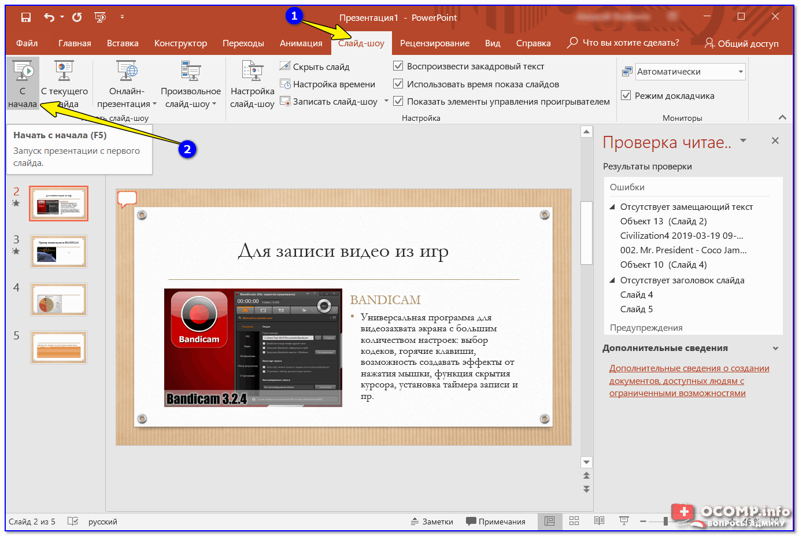799x536 pixels.
Task: Toggle Примечания comments pane
Action: (x=495, y=522)
